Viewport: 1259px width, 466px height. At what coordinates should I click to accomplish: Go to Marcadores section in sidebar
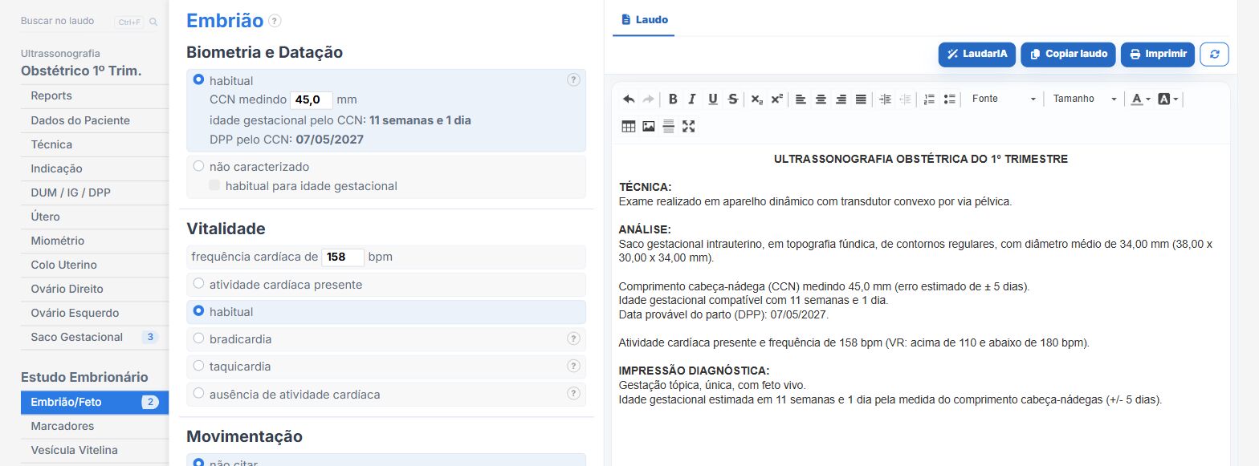pos(95,426)
